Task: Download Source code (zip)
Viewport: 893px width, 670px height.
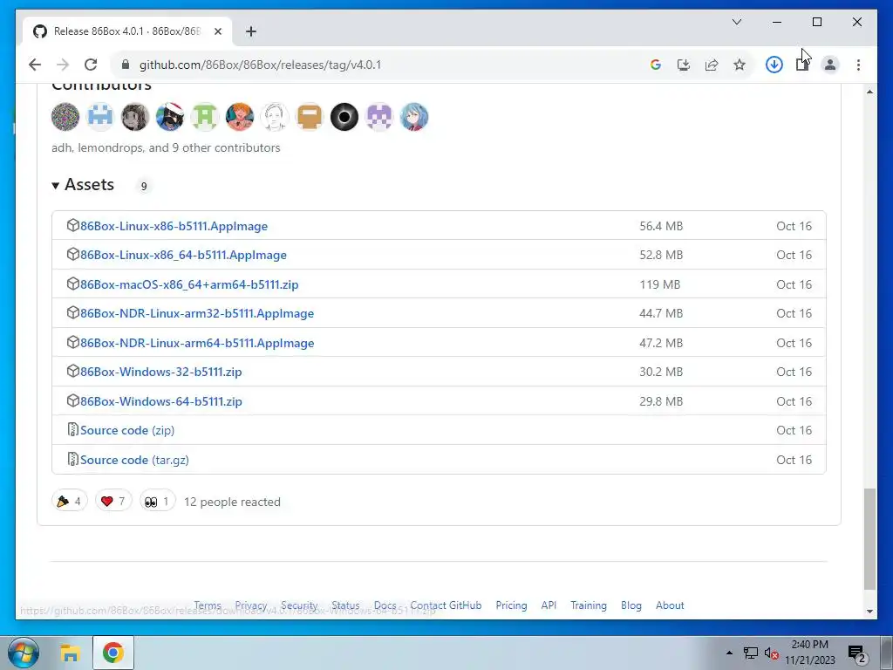Action: (x=127, y=430)
